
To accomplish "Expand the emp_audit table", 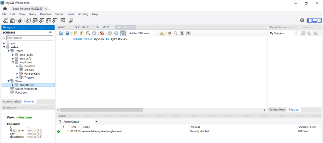I will pos(13,55).
